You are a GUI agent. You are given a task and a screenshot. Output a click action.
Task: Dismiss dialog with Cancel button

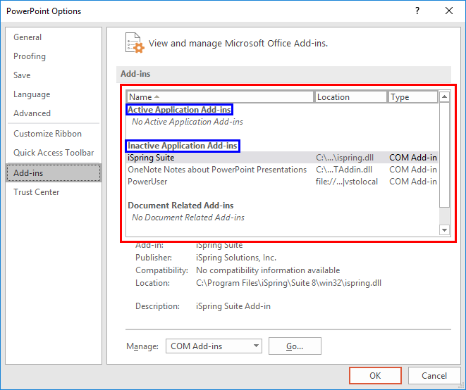(434, 376)
